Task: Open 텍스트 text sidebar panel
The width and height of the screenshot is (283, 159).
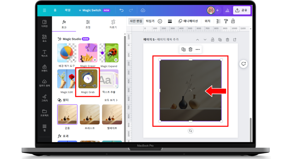Action: (45, 53)
